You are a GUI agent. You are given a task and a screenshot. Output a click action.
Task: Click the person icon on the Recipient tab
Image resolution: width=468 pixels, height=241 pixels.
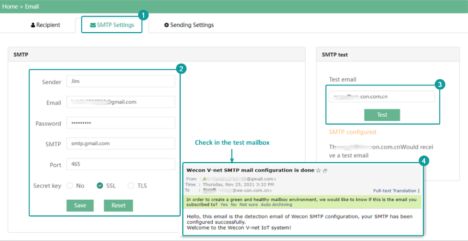[x=33, y=26]
